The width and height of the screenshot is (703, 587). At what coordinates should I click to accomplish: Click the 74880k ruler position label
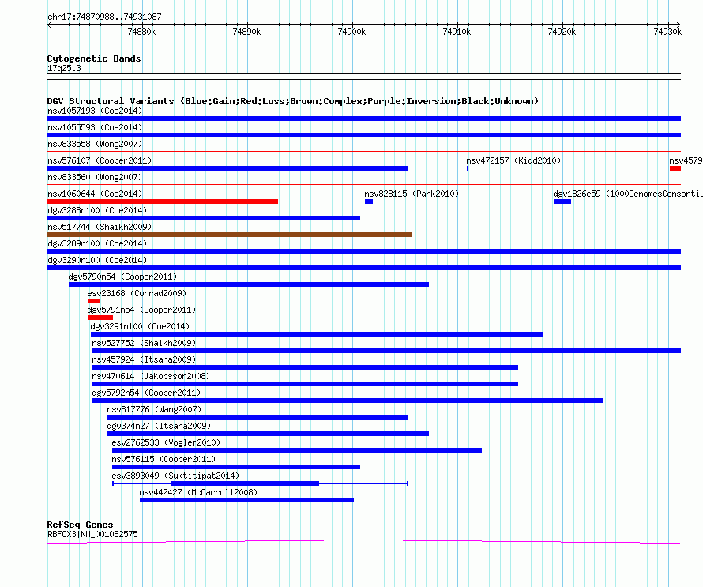141,32
